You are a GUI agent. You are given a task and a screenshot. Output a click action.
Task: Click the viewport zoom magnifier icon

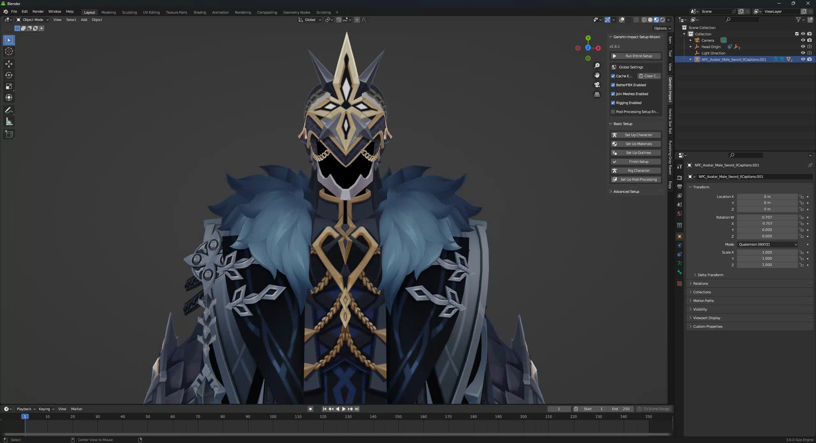[x=597, y=66]
